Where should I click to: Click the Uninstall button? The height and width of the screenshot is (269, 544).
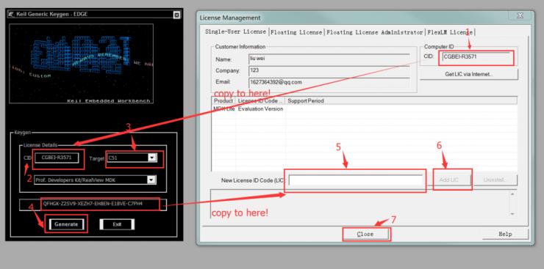point(495,180)
